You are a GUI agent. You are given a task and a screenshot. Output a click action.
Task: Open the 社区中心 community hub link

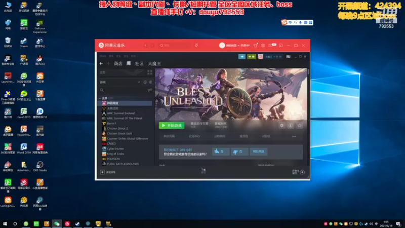[194, 136]
